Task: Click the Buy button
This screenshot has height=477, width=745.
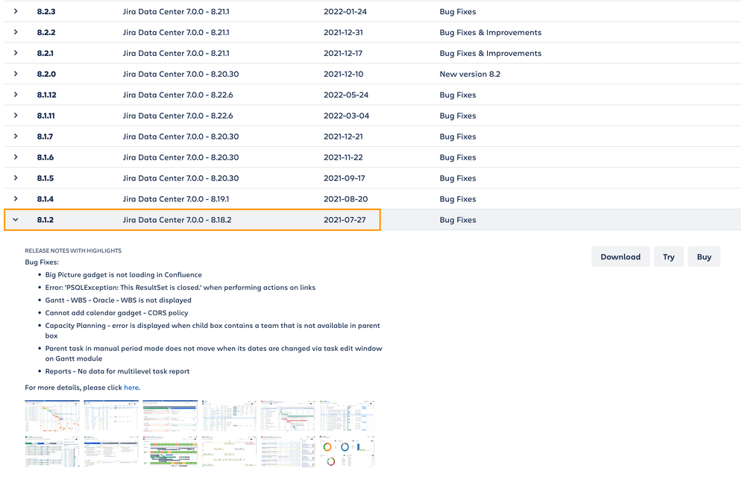Action: click(703, 256)
